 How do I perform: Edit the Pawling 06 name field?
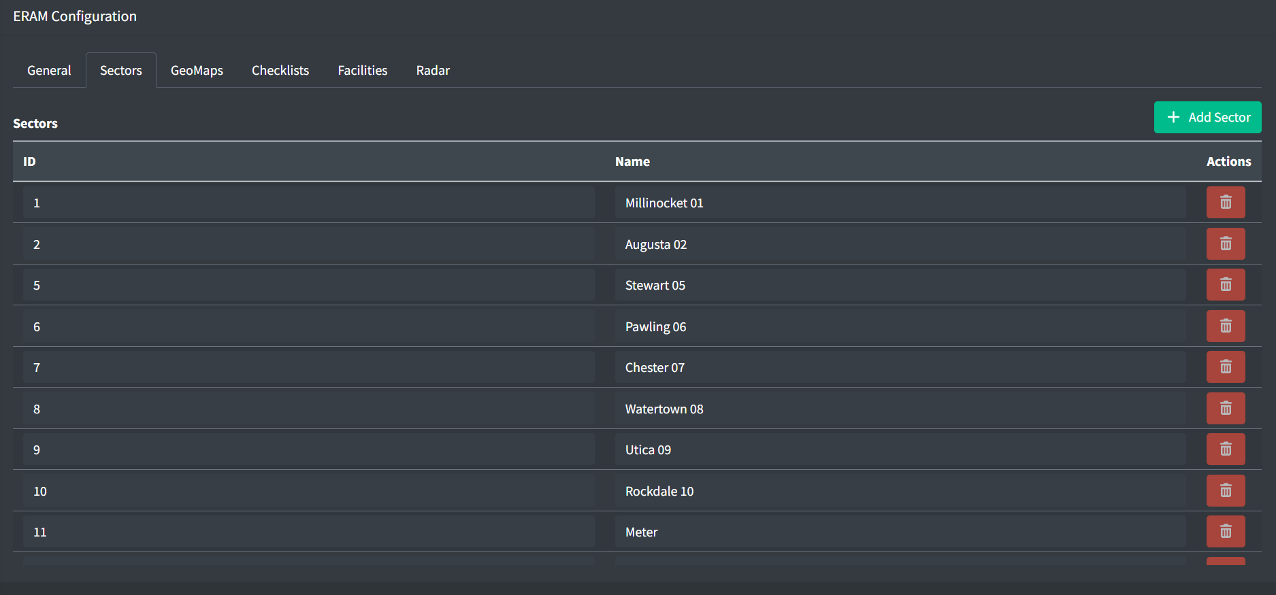pos(900,326)
